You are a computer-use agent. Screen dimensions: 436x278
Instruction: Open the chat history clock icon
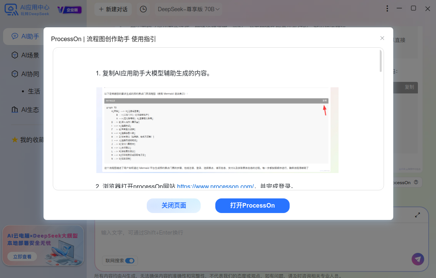click(x=143, y=9)
